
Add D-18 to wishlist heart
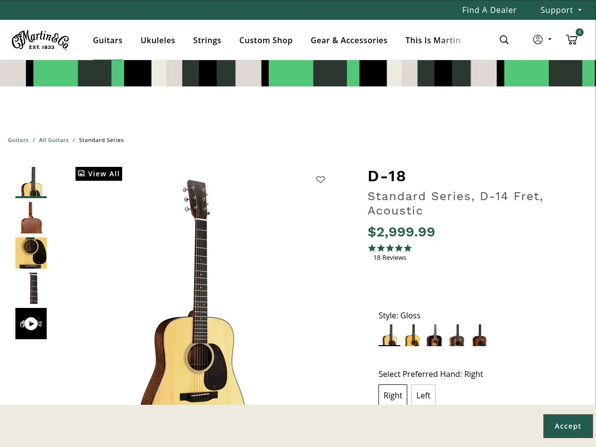pos(320,180)
